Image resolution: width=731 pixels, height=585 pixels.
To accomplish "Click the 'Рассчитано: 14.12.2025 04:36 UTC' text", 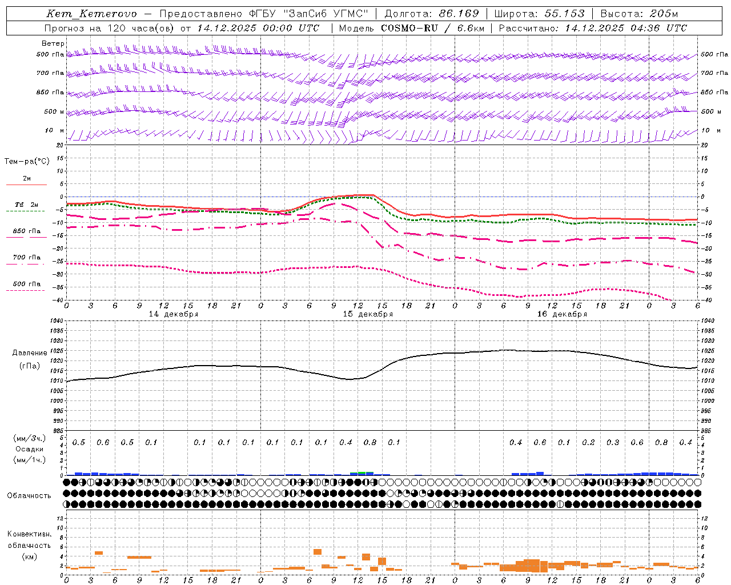I will click(x=593, y=28).
